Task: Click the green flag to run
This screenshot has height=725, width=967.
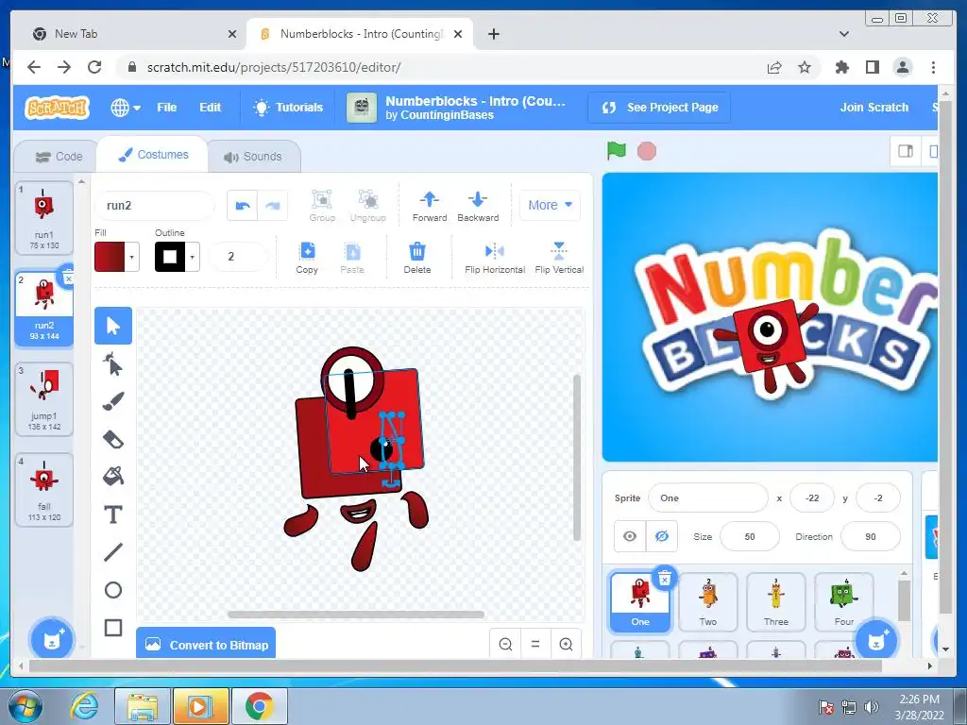Action: click(x=616, y=150)
